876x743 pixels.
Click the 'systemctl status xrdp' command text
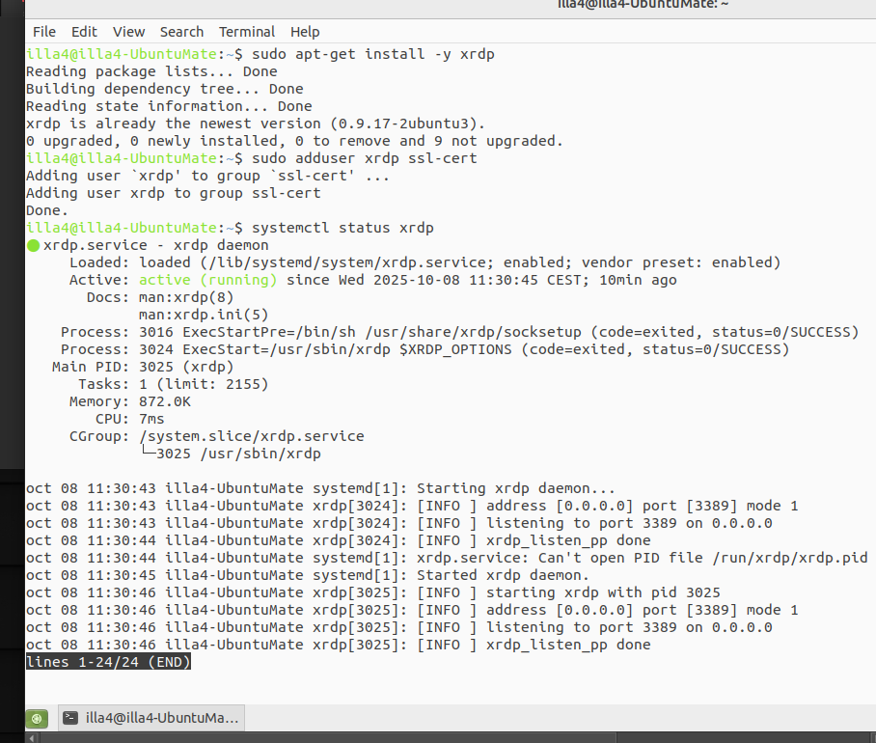(342, 229)
